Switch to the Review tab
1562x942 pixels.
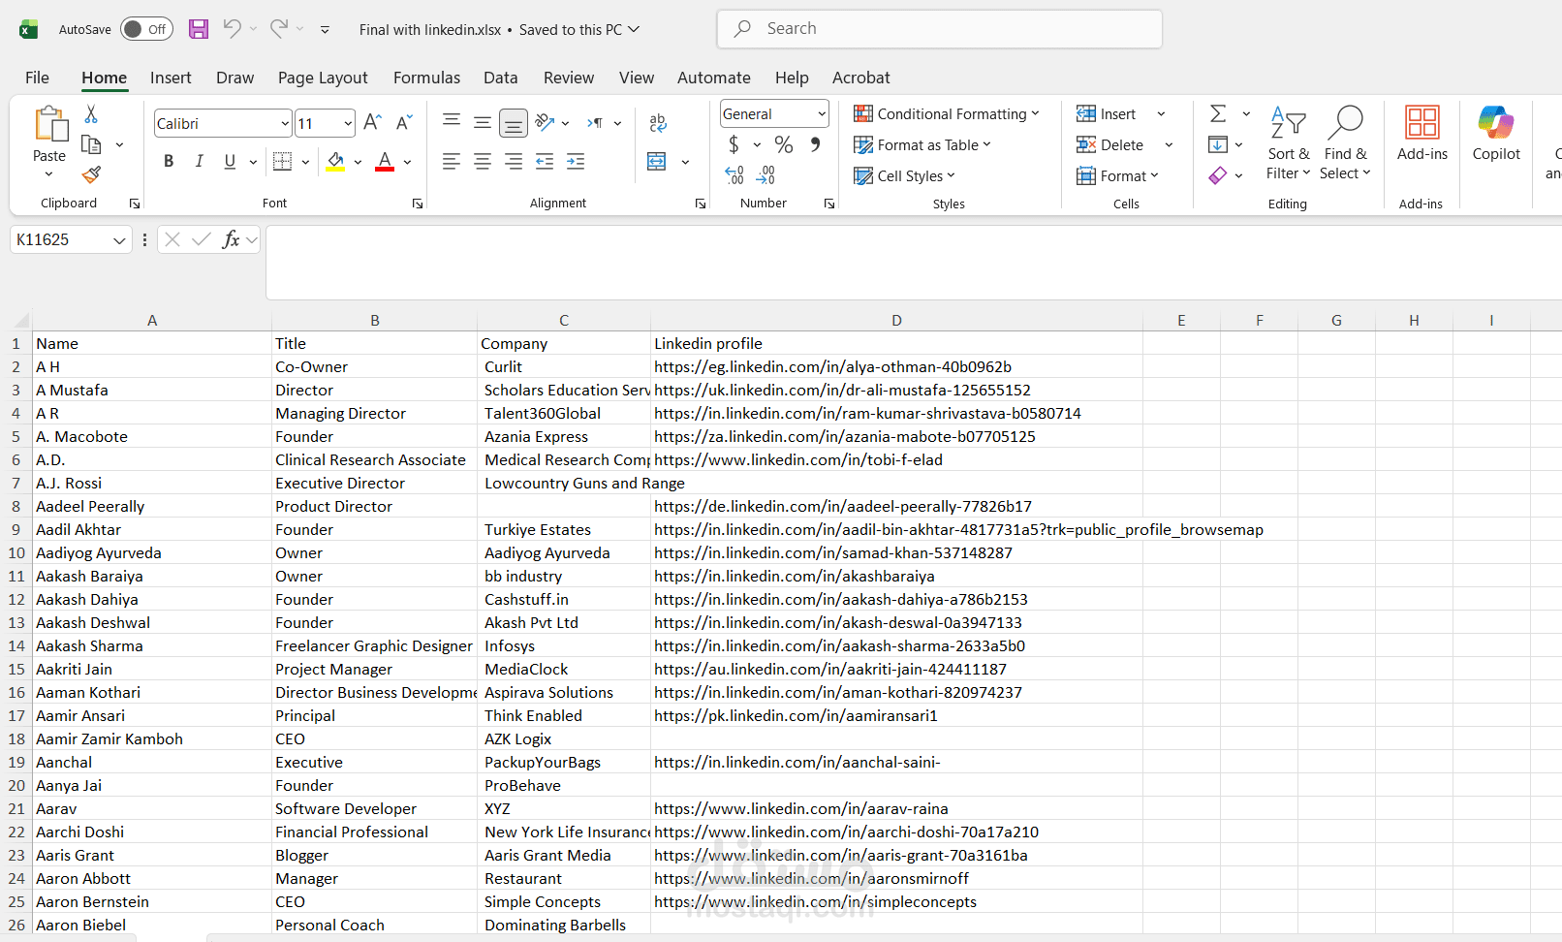[569, 78]
